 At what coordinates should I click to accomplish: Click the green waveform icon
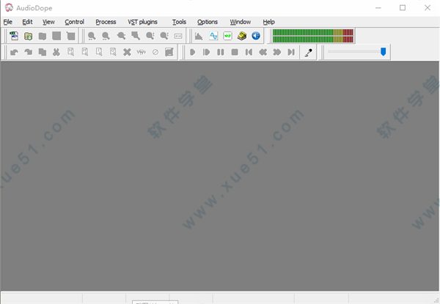pyautogui.click(x=227, y=36)
